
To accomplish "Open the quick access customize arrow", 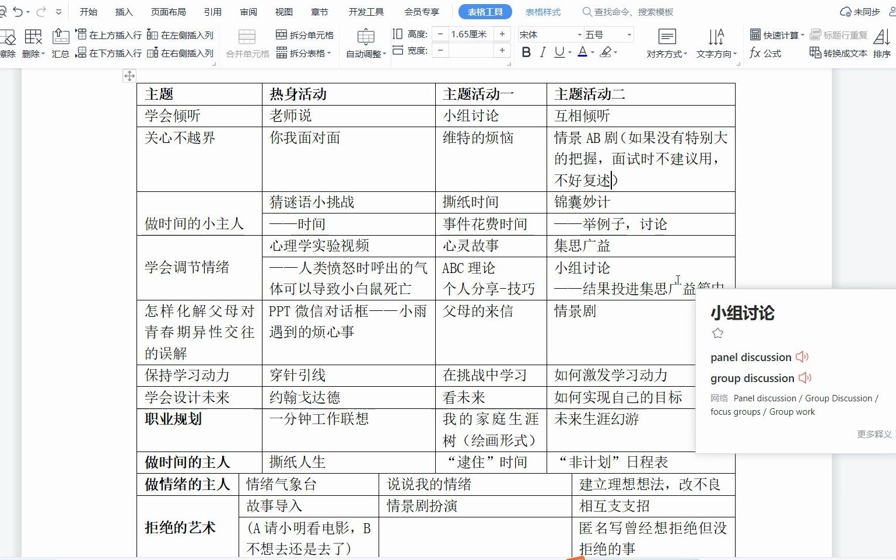I will [58, 12].
